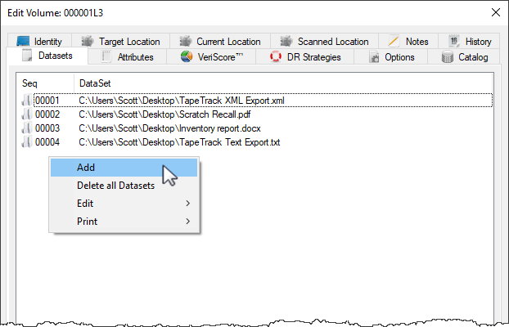Image resolution: width=509 pixels, height=327 pixels.
Task: Click the VeriScore pie chart icon
Action: click(187, 56)
